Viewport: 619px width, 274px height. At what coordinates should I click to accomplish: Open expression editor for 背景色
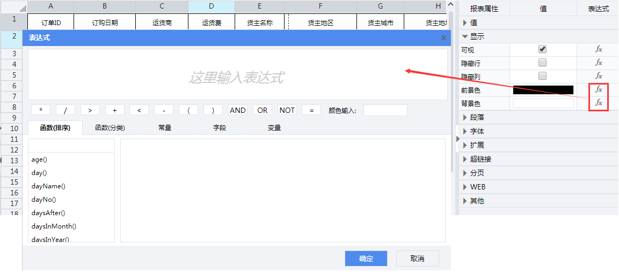pos(599,103)
